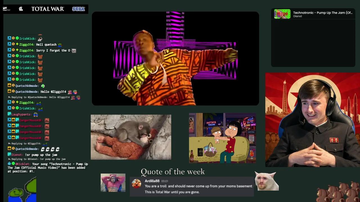Click the monkey hugging plush video clip
Screen dimensions: 360x202
[x=131, y=137]
